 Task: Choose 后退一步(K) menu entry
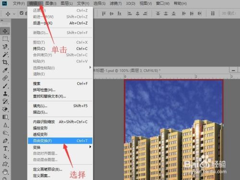click(60, 23)
